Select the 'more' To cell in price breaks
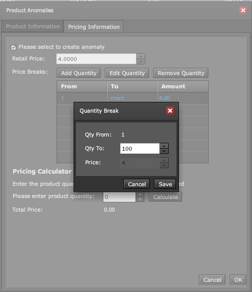This screenshot has width=252, height=292. (132, 98)
